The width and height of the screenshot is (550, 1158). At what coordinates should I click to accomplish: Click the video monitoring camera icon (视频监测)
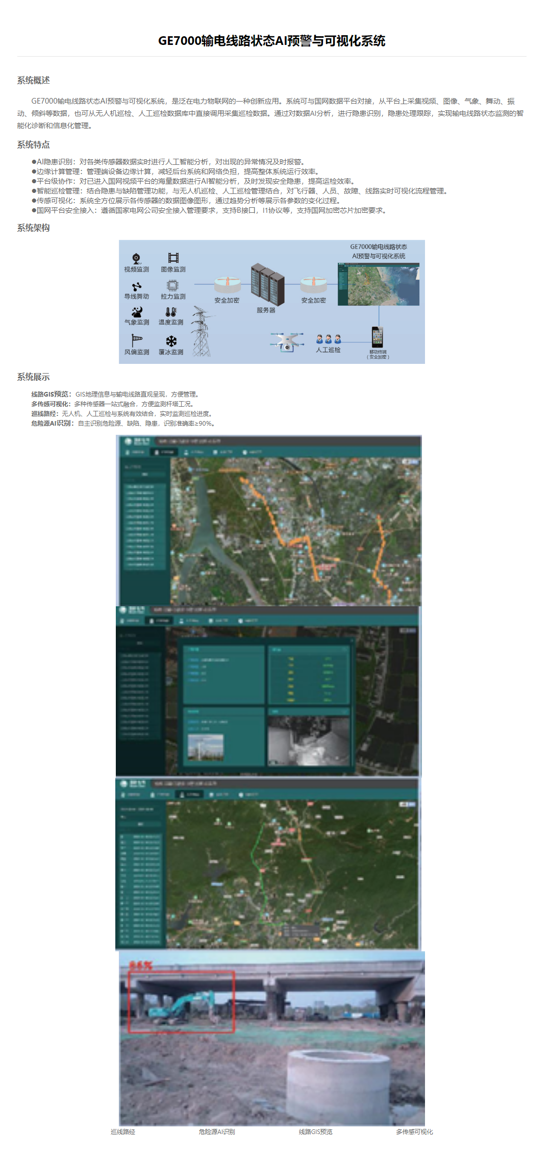point(136,258)
